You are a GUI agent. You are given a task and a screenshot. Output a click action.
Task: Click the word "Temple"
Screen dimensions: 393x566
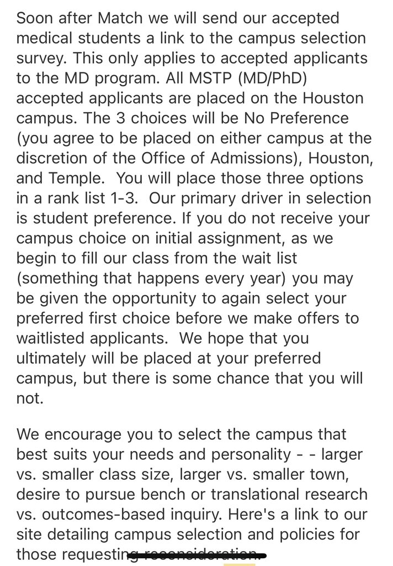click(x=81, y=179)
